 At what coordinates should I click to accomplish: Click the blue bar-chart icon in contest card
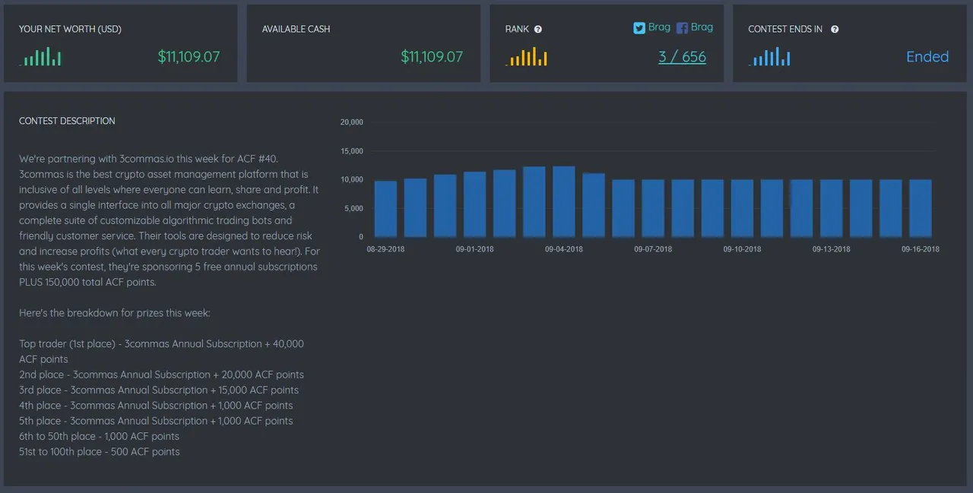[x=769, y=57]
